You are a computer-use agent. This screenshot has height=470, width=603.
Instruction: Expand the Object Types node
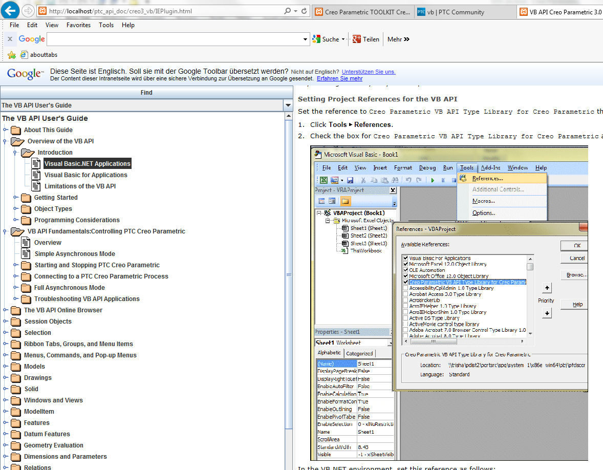(x=15, y=209)
